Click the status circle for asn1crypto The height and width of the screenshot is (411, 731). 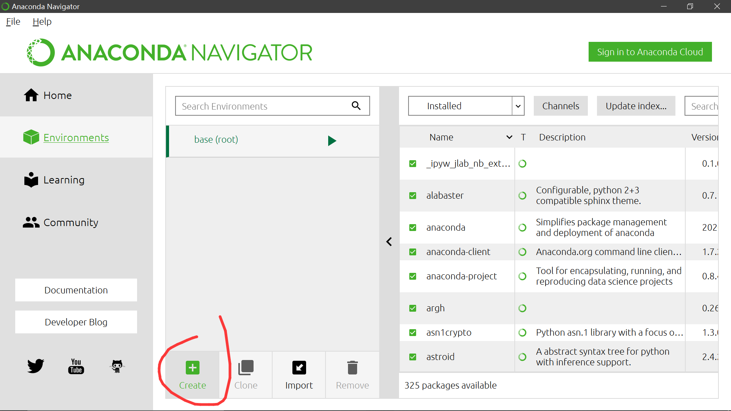pyautogui.click(x=523, y=333)
